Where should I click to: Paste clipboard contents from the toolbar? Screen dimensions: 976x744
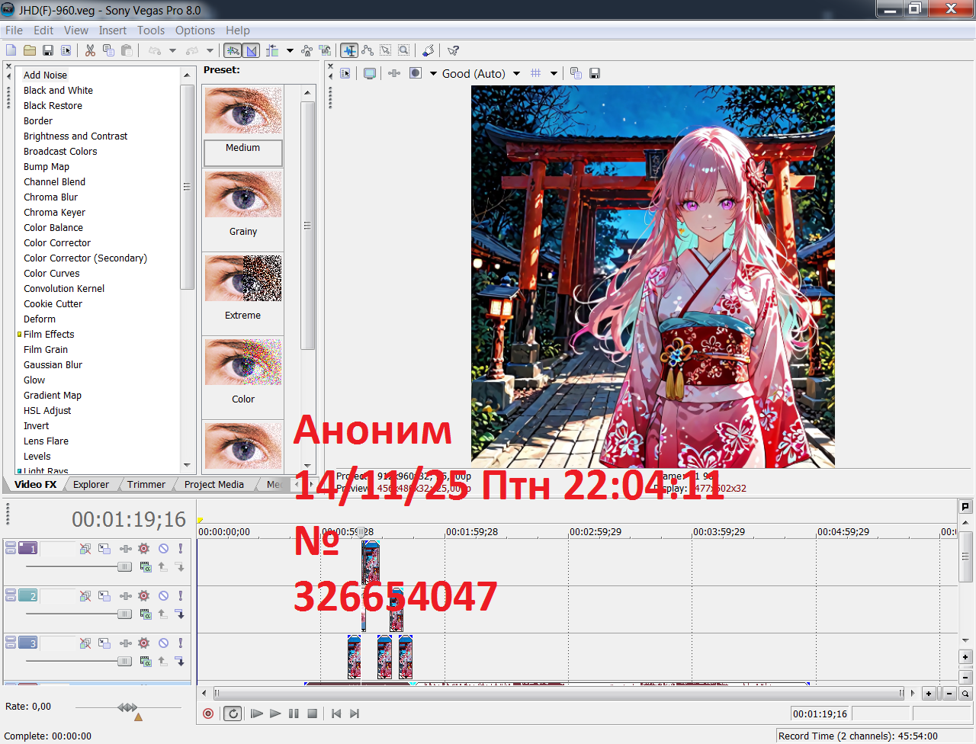(x=127, y=50)
